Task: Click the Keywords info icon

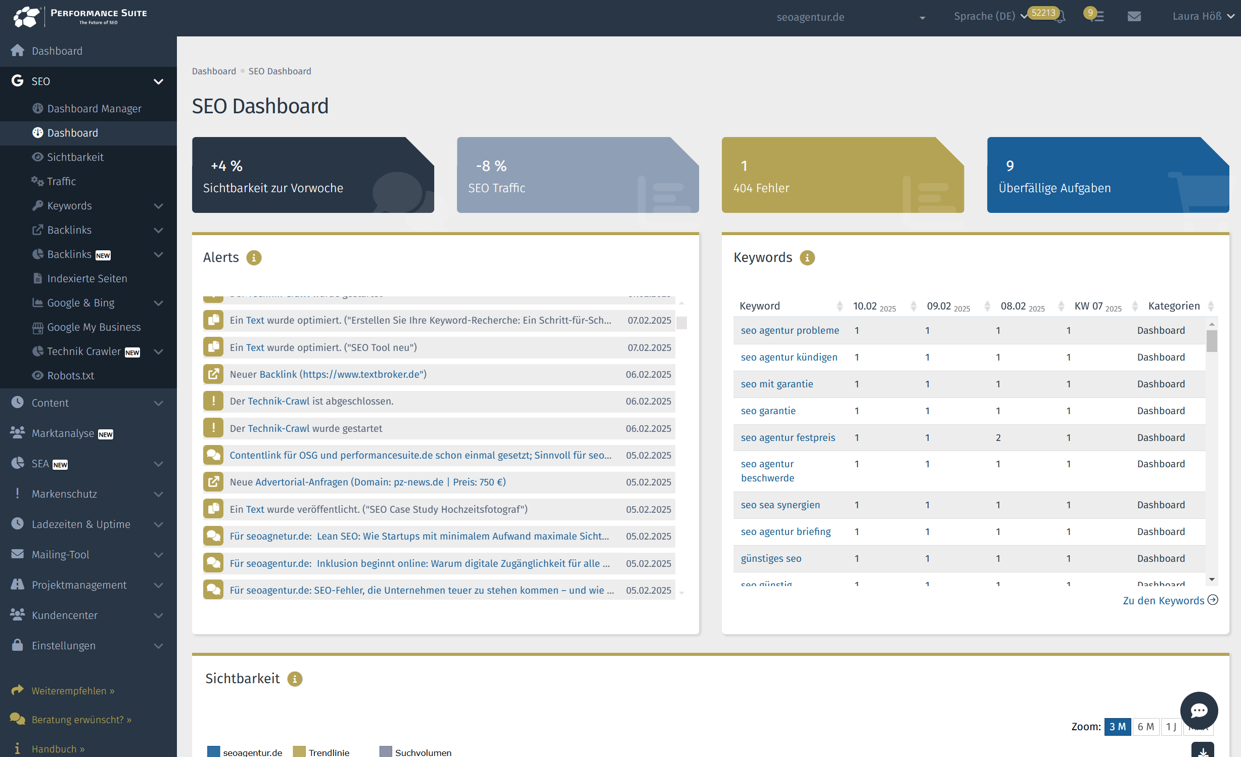Action: pos(807,258)
